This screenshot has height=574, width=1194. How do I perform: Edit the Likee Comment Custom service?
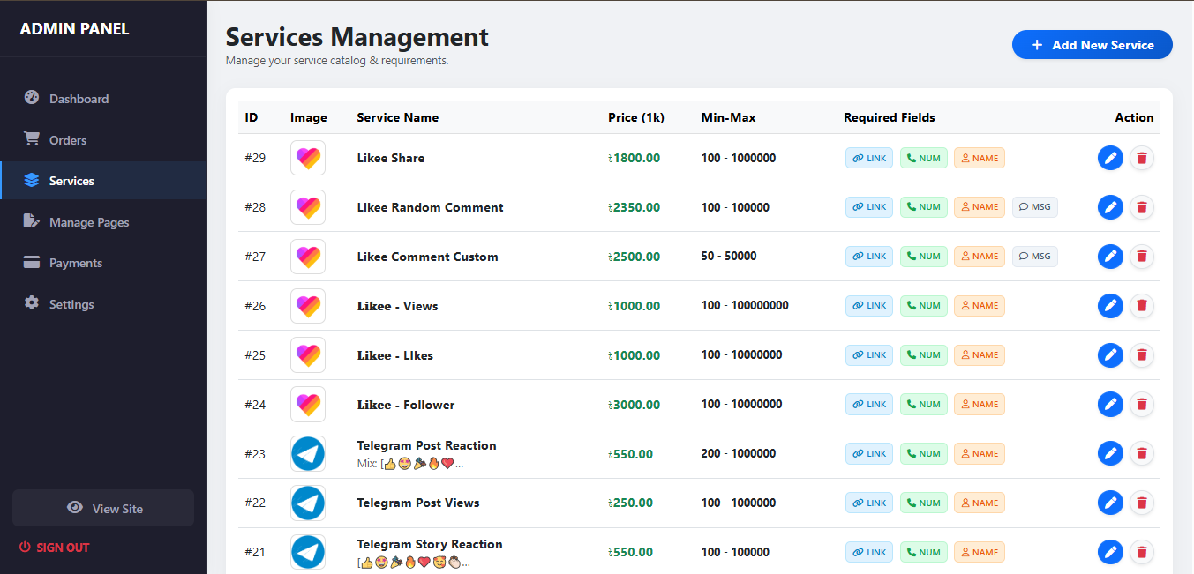click(x=1110, y=257)
